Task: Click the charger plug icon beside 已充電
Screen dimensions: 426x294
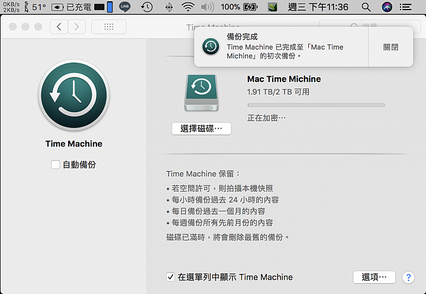Action: [x=57, y=7]
